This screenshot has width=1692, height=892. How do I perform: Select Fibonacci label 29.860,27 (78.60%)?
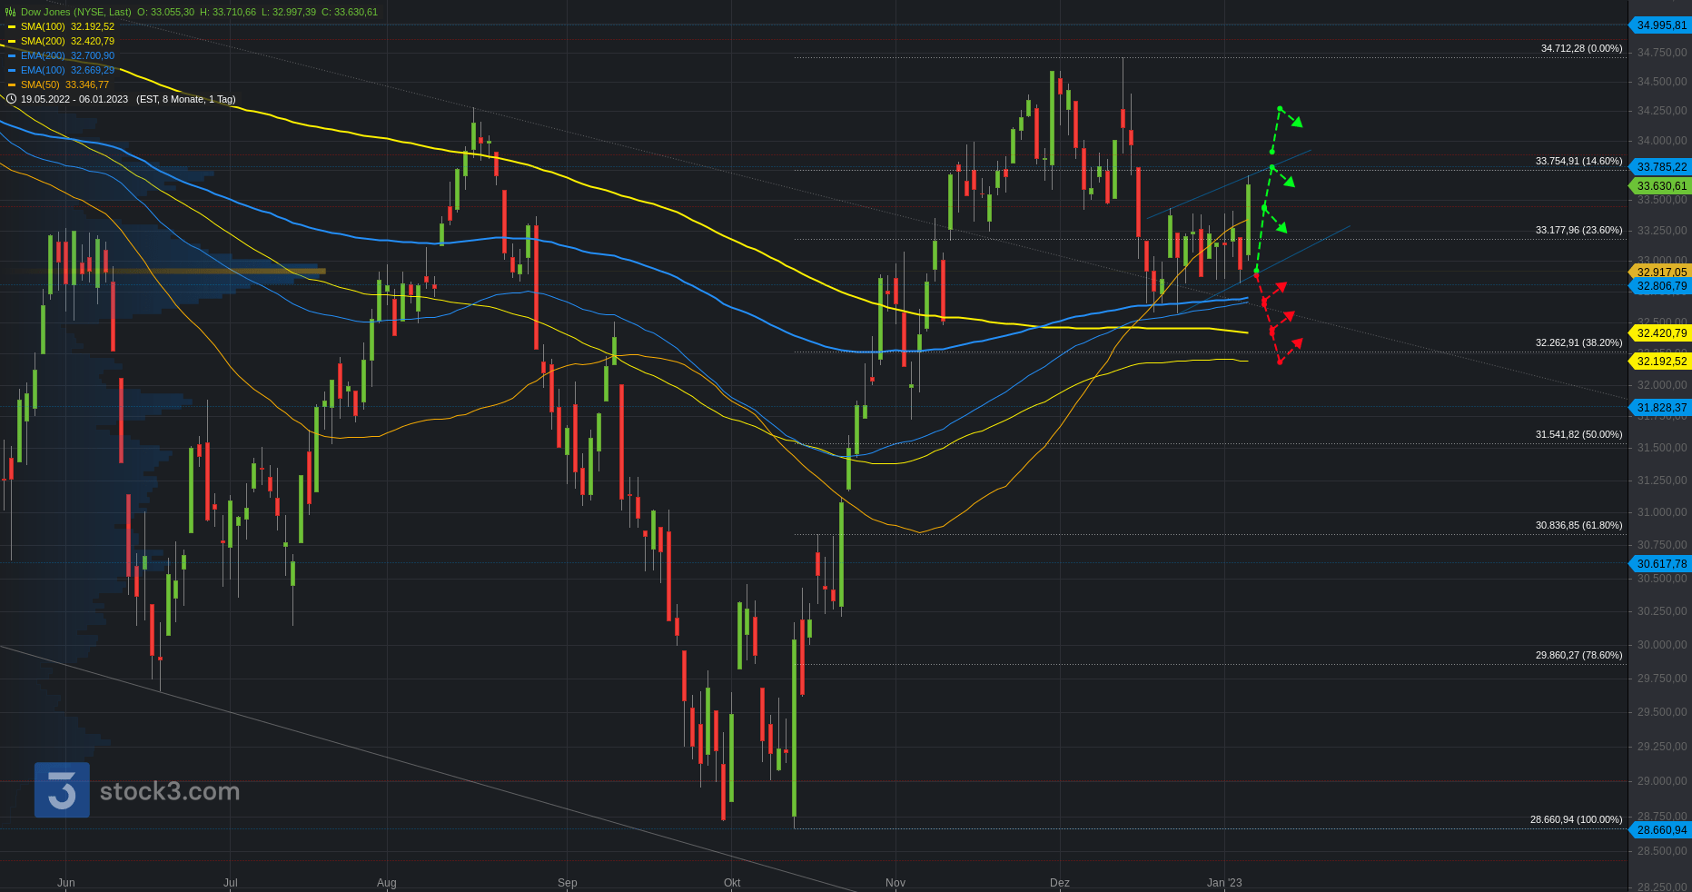[x=1578, y=655]
